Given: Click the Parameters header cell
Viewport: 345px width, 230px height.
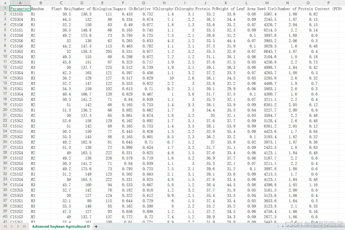Looking at the screenshot, I should coord(20,8).
